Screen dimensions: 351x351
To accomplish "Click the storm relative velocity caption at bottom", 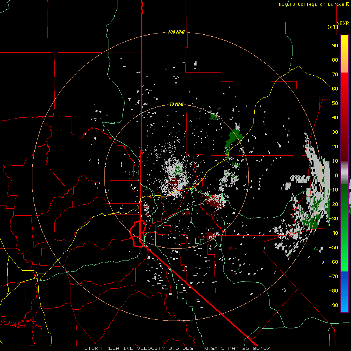I will click(x=177, y=348).
